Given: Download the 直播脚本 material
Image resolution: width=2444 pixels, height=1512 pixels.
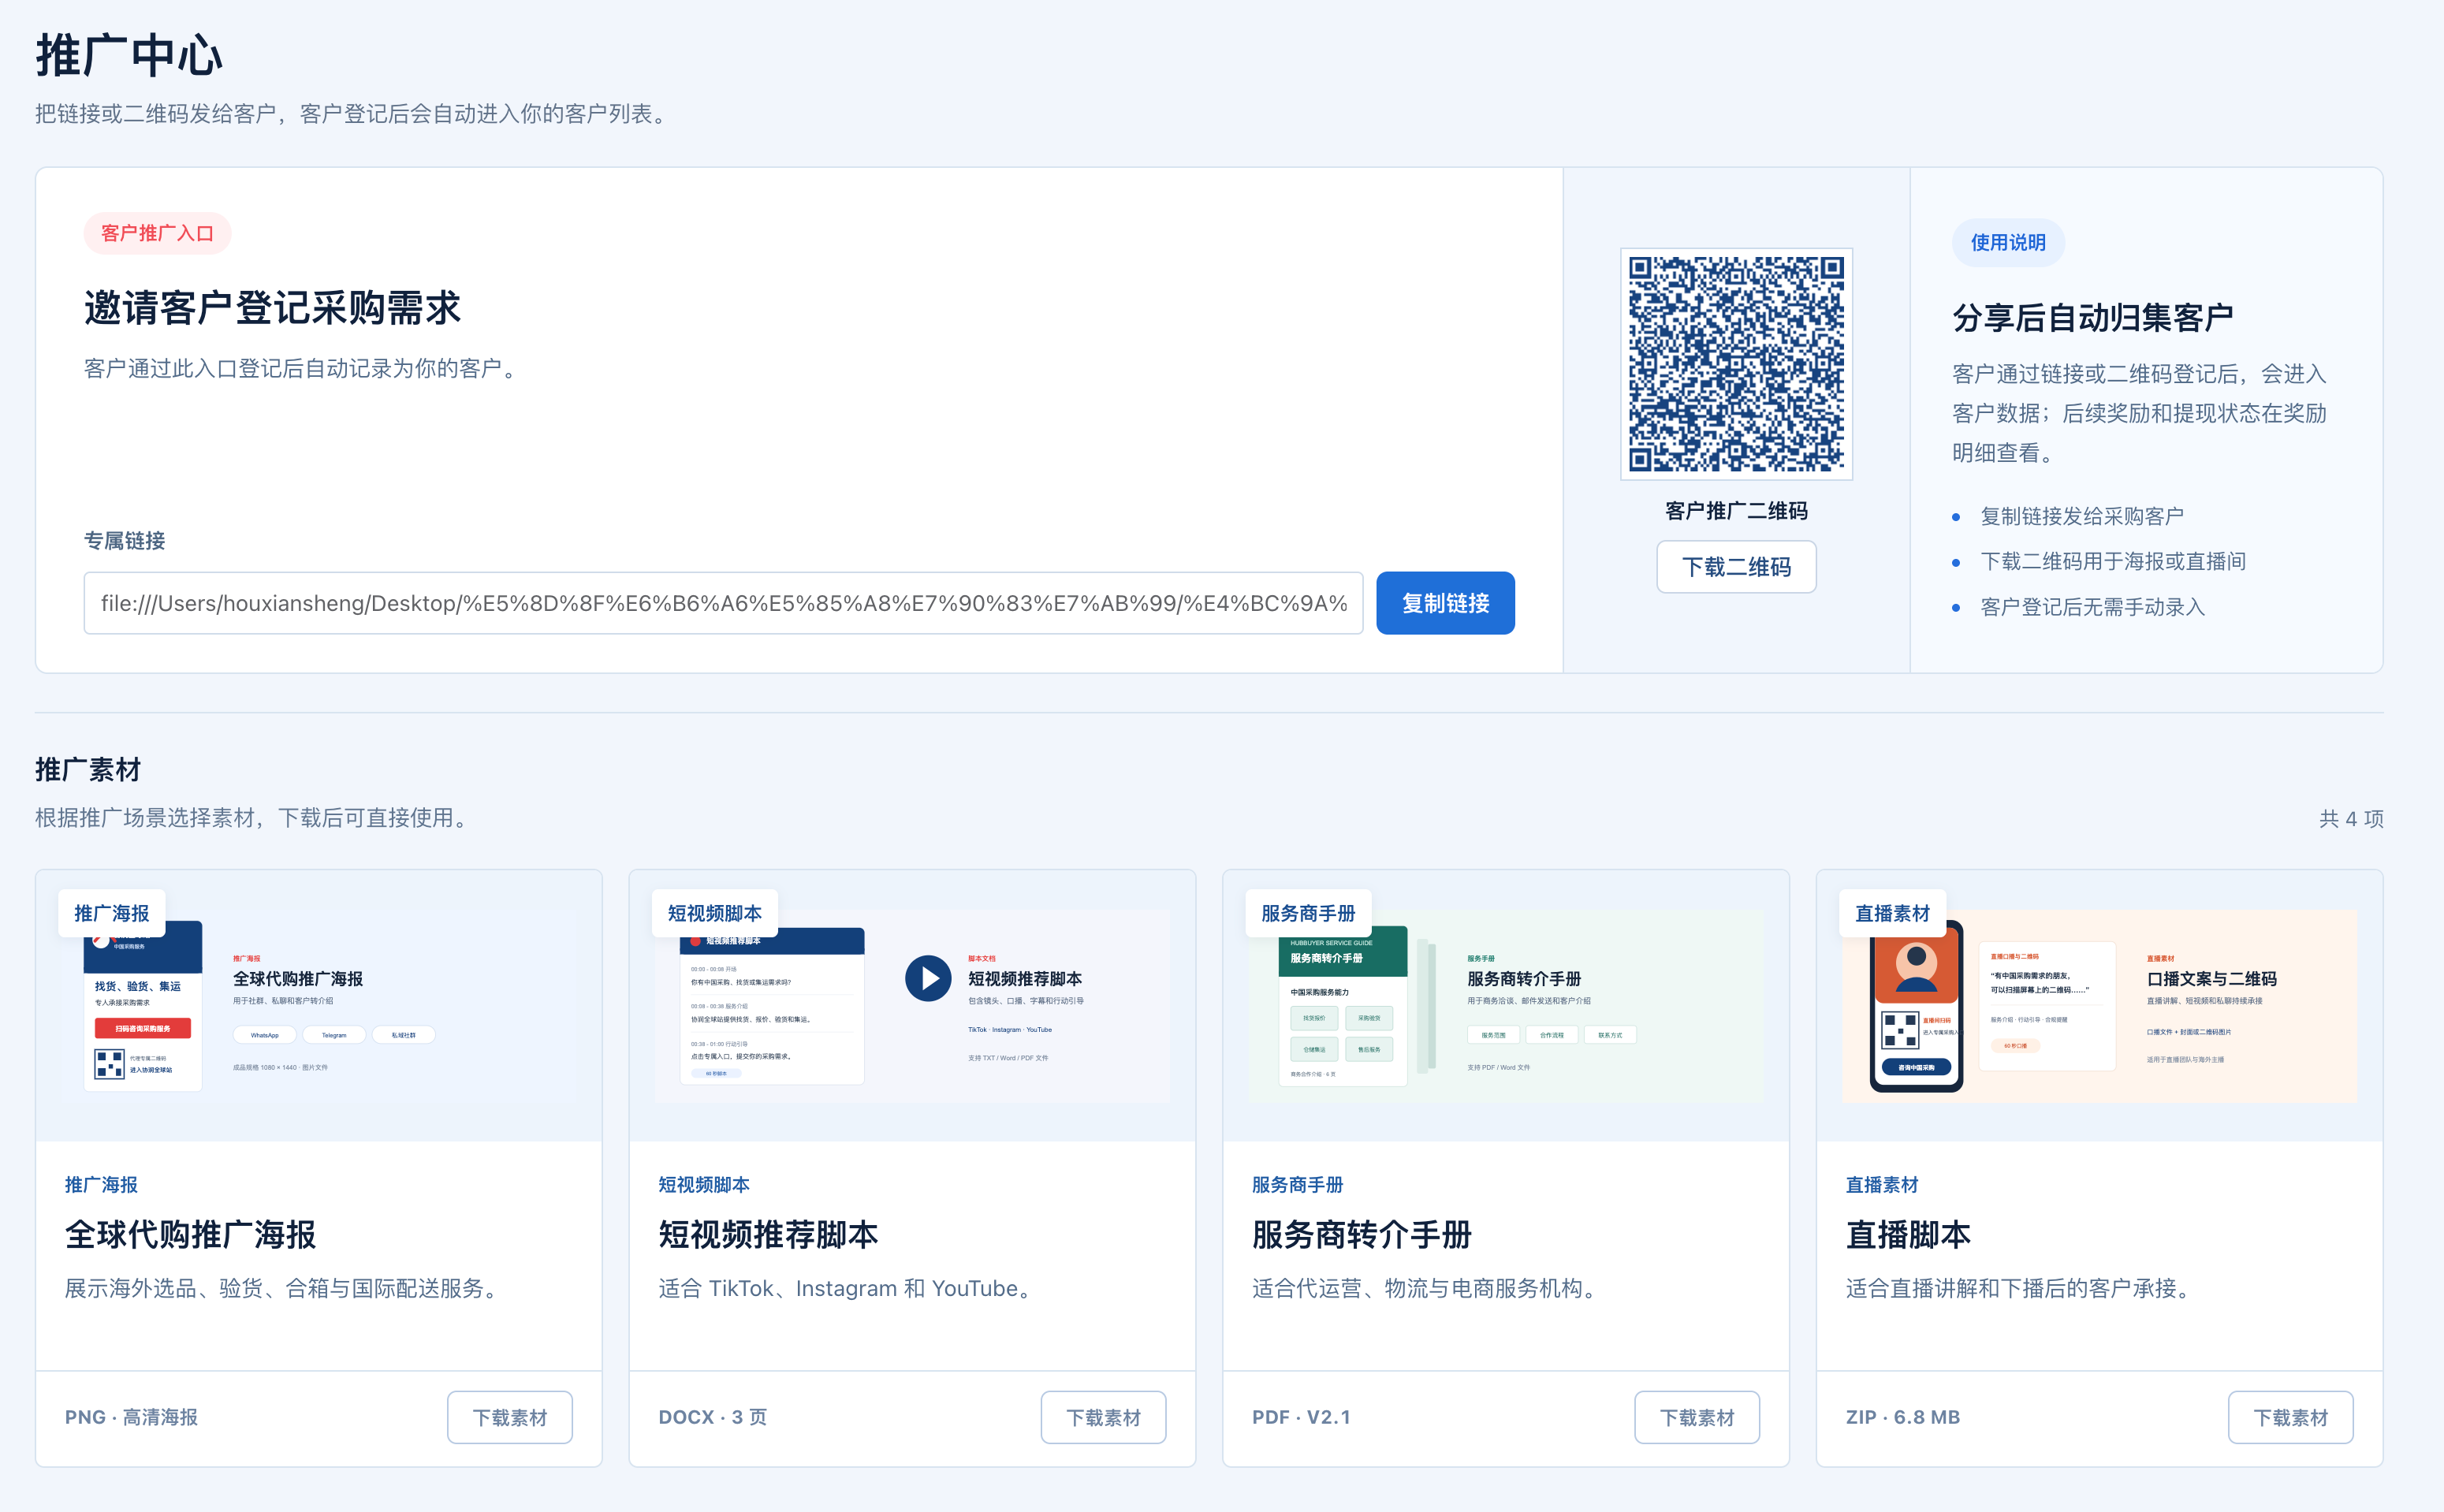Looking at the screenshot, I should (x=2290, y=1417).
